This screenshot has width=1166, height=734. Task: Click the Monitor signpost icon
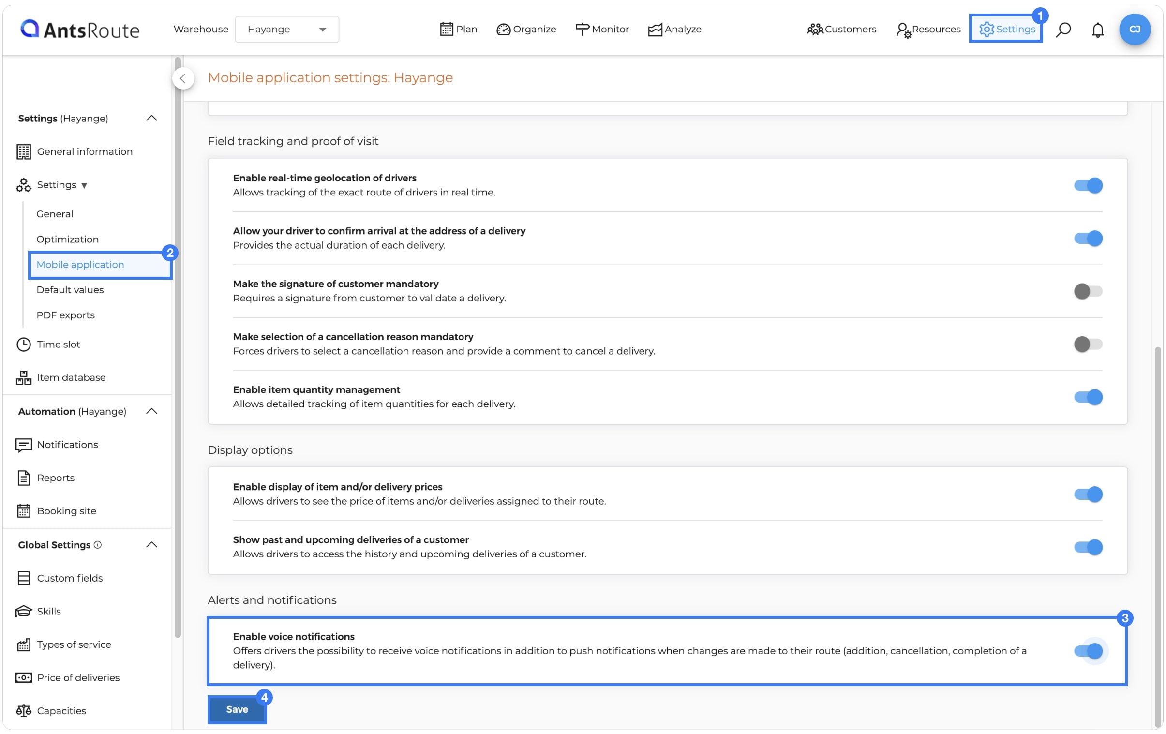pos(582,29)
